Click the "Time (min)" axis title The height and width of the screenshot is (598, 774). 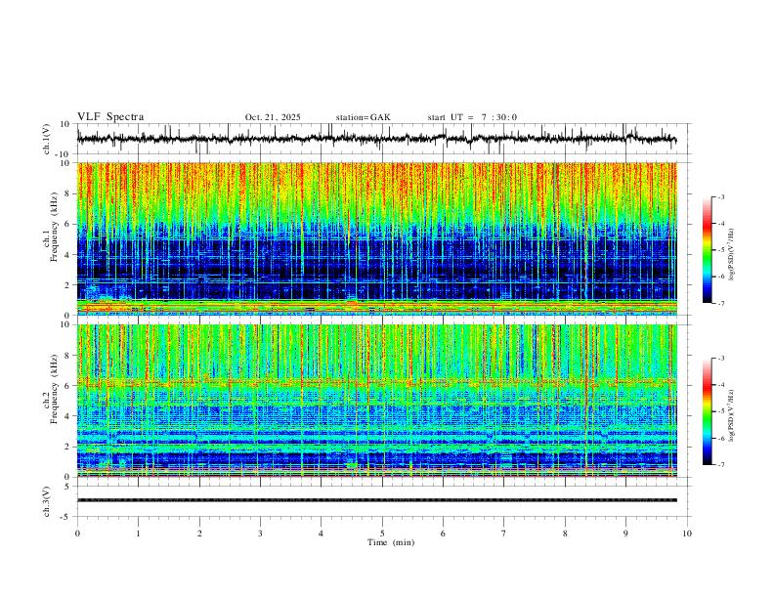point(391,542)
